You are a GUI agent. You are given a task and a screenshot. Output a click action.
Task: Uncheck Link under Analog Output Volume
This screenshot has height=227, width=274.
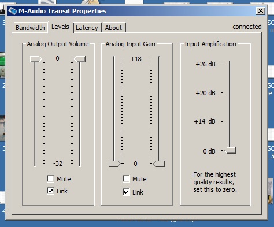click(x=50, y=191)
